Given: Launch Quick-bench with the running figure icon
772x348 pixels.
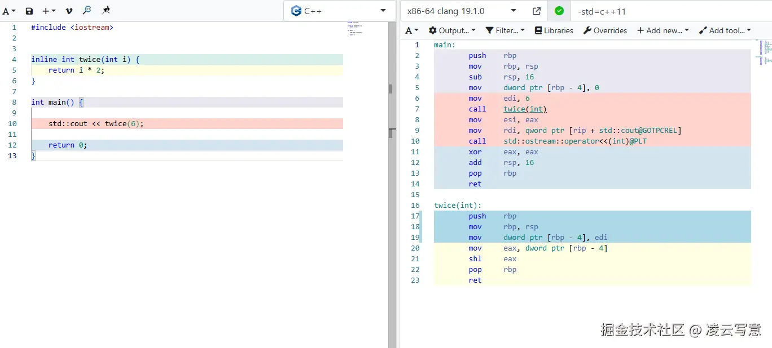Looking at the screenshot, I should 106,10.
